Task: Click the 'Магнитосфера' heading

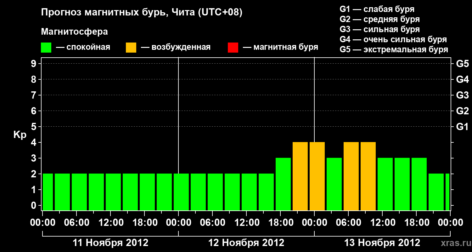Action: (x=74, y=32)
